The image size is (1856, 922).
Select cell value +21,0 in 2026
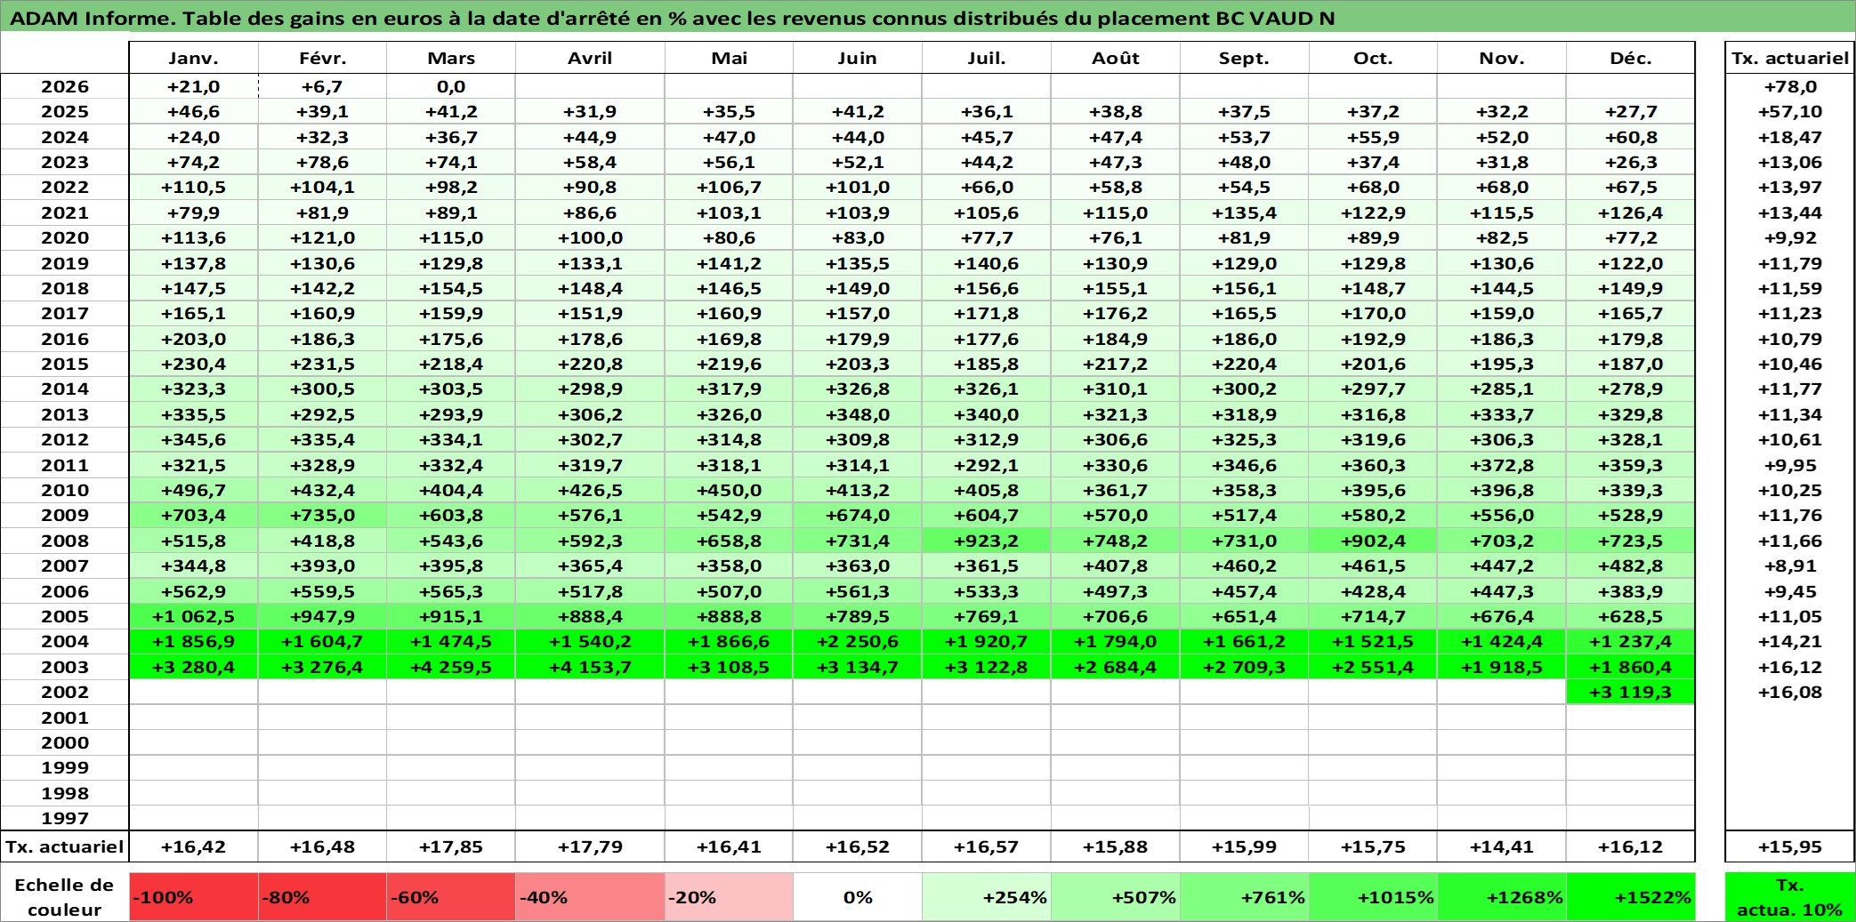coord(194,86)
